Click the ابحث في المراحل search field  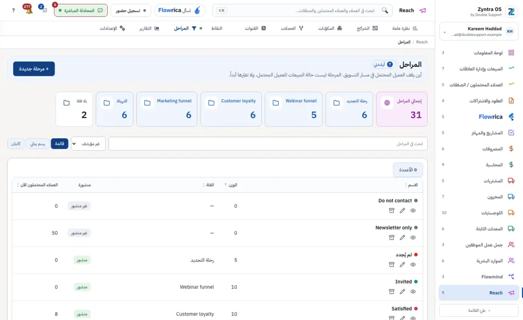[268, 144]
